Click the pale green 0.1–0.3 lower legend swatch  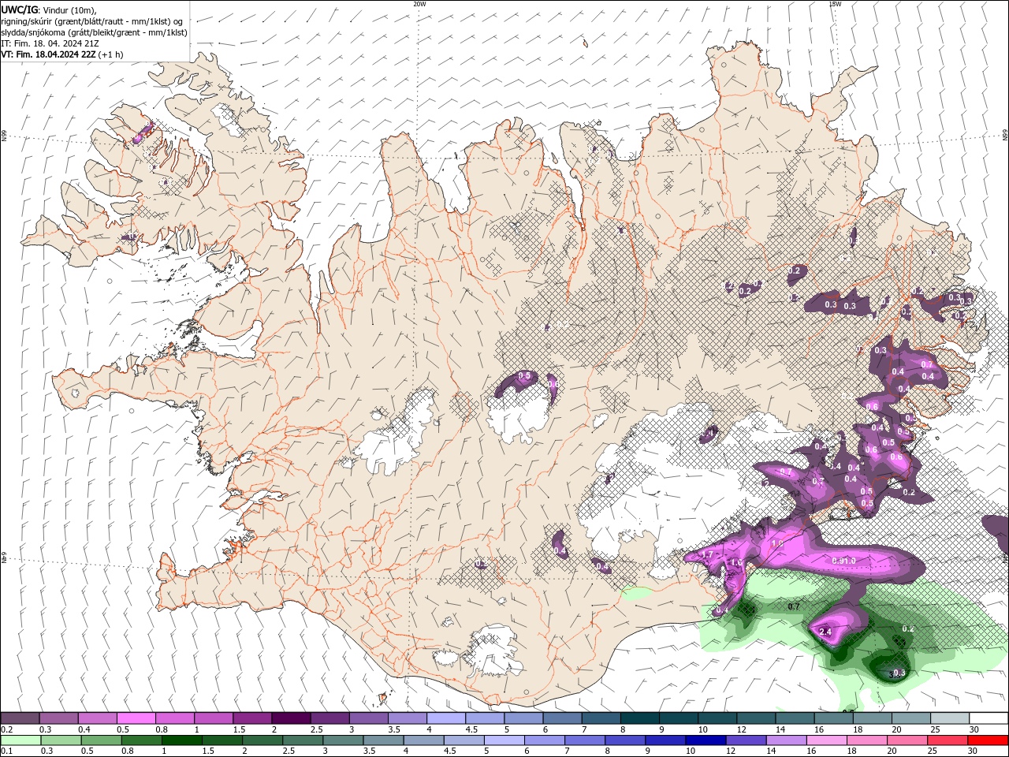coord(20,740)
